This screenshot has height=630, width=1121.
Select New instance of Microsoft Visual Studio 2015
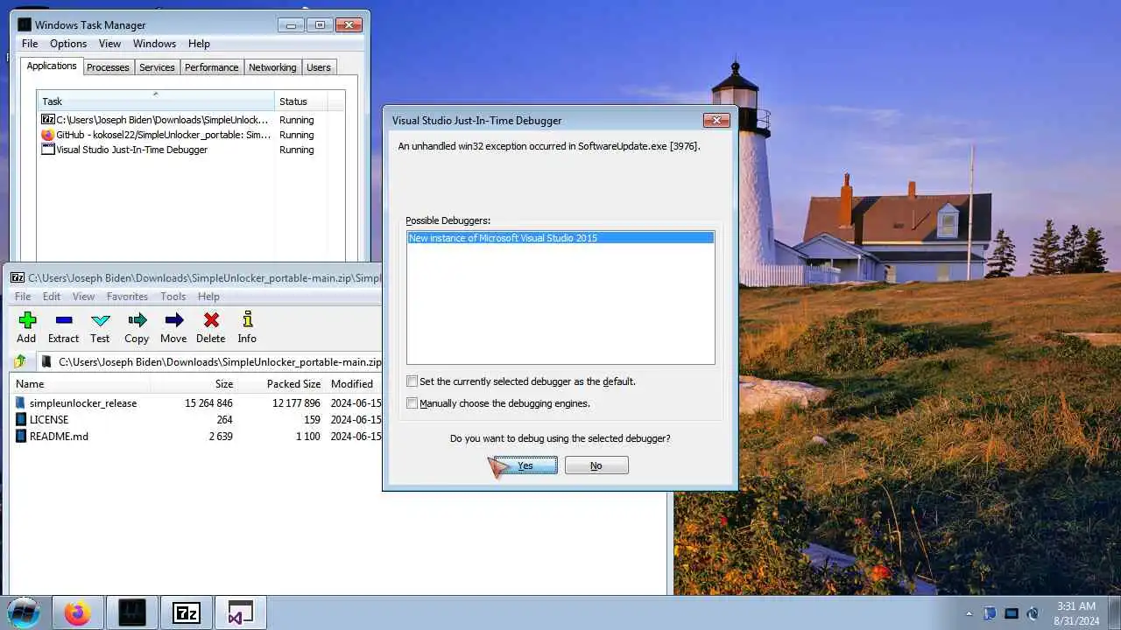point(560,238)
